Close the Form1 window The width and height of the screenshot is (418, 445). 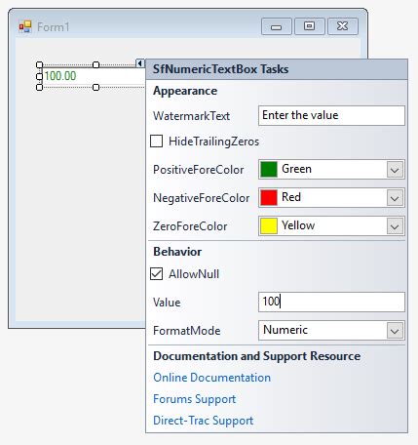click(343, 26)
